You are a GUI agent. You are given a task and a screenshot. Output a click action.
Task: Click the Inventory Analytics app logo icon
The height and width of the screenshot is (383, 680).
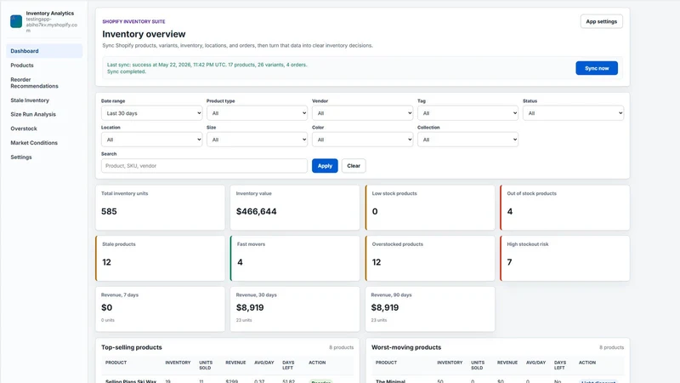coord(16,21)
